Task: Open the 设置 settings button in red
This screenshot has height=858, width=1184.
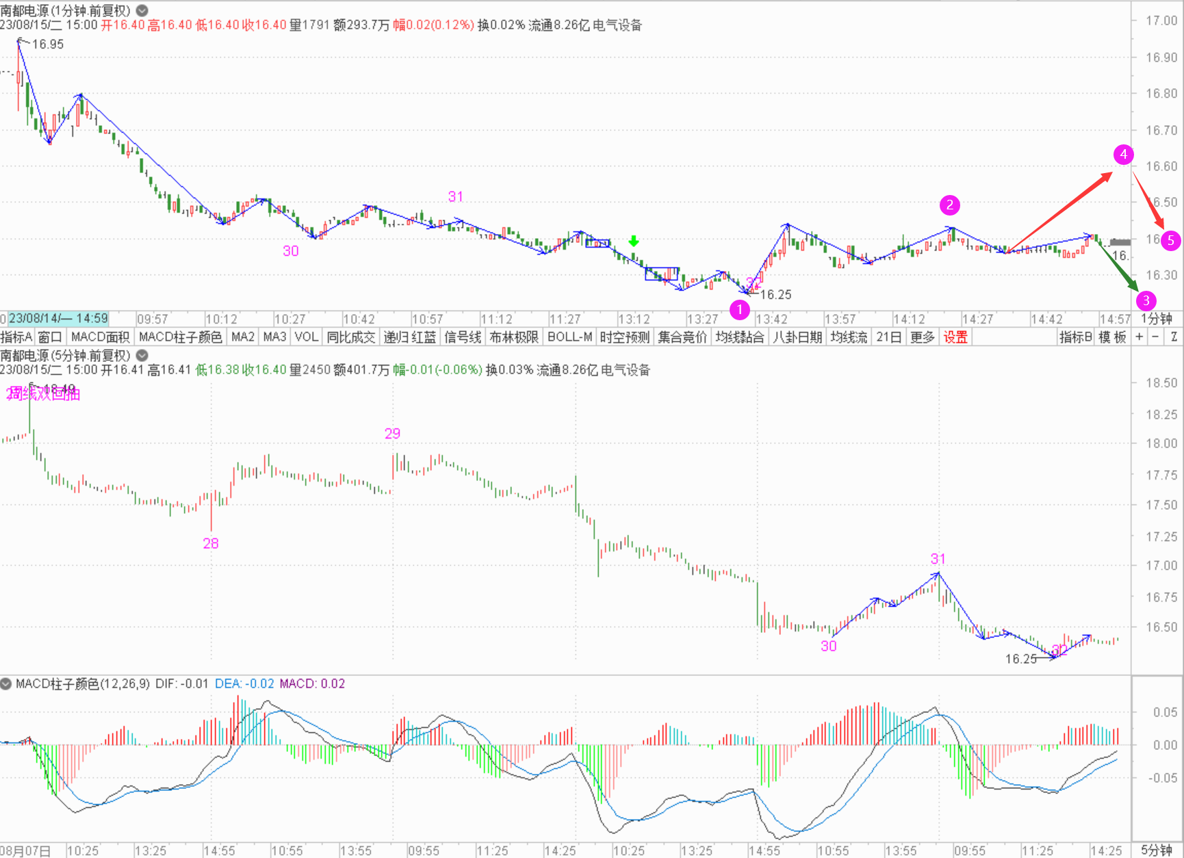Action: [x=955, y=337]
